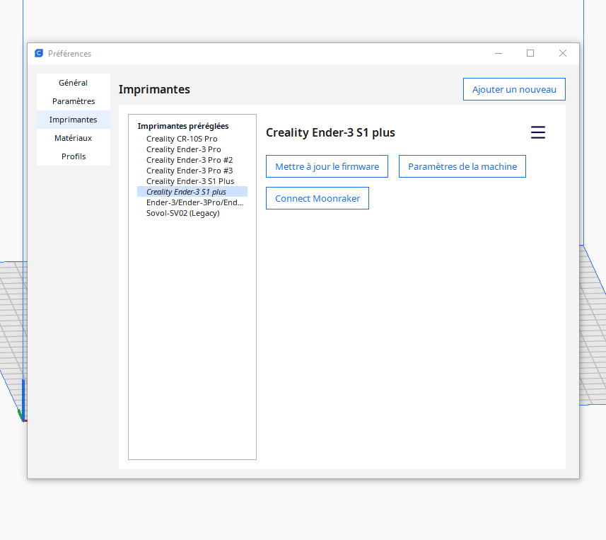606x540 pixels.
Task: Go to the Matériaux preferences page
Action: pos(74,138)
